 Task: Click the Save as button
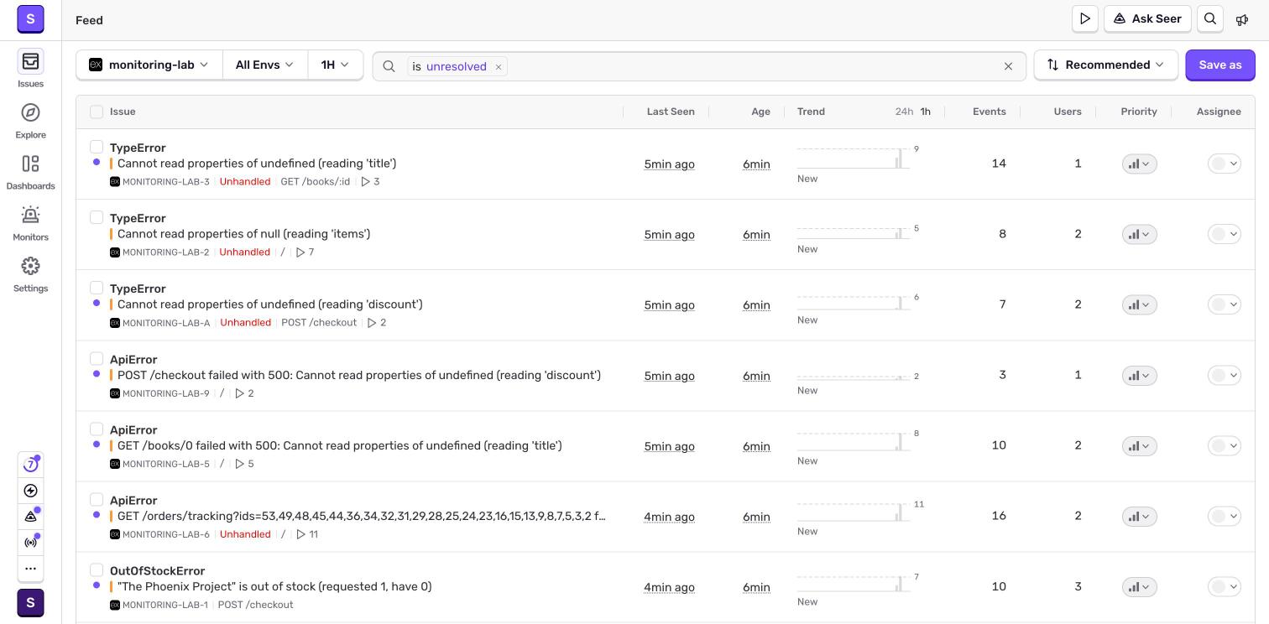point(1219,65)
